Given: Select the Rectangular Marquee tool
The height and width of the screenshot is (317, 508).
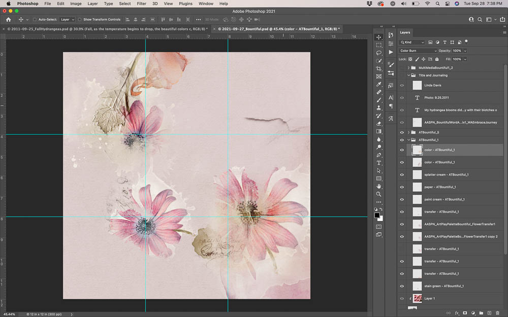Looking at the screenshot, I should click(379, 45).
